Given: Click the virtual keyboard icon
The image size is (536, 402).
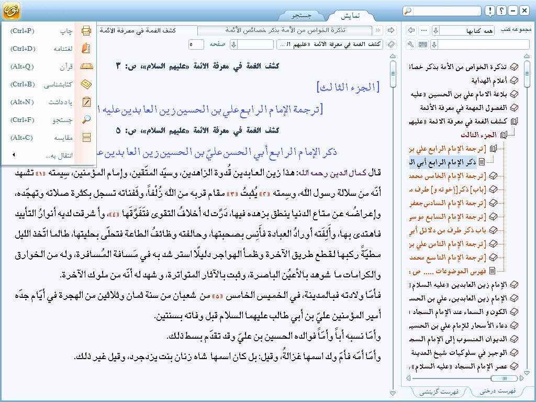Looking at the screenshot, I should point(422,44).
